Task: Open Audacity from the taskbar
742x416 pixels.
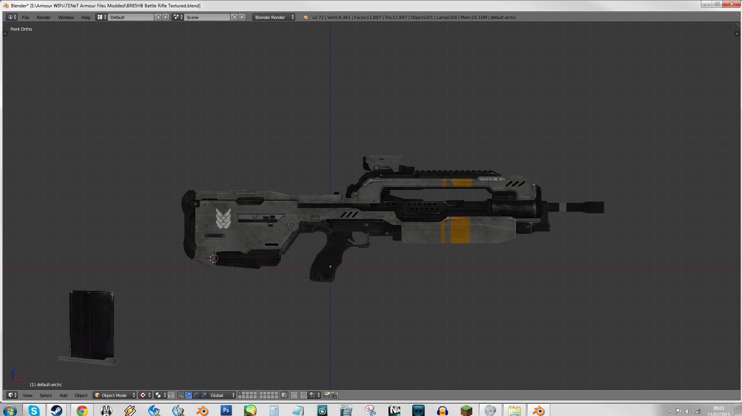Action: point(442,410)
